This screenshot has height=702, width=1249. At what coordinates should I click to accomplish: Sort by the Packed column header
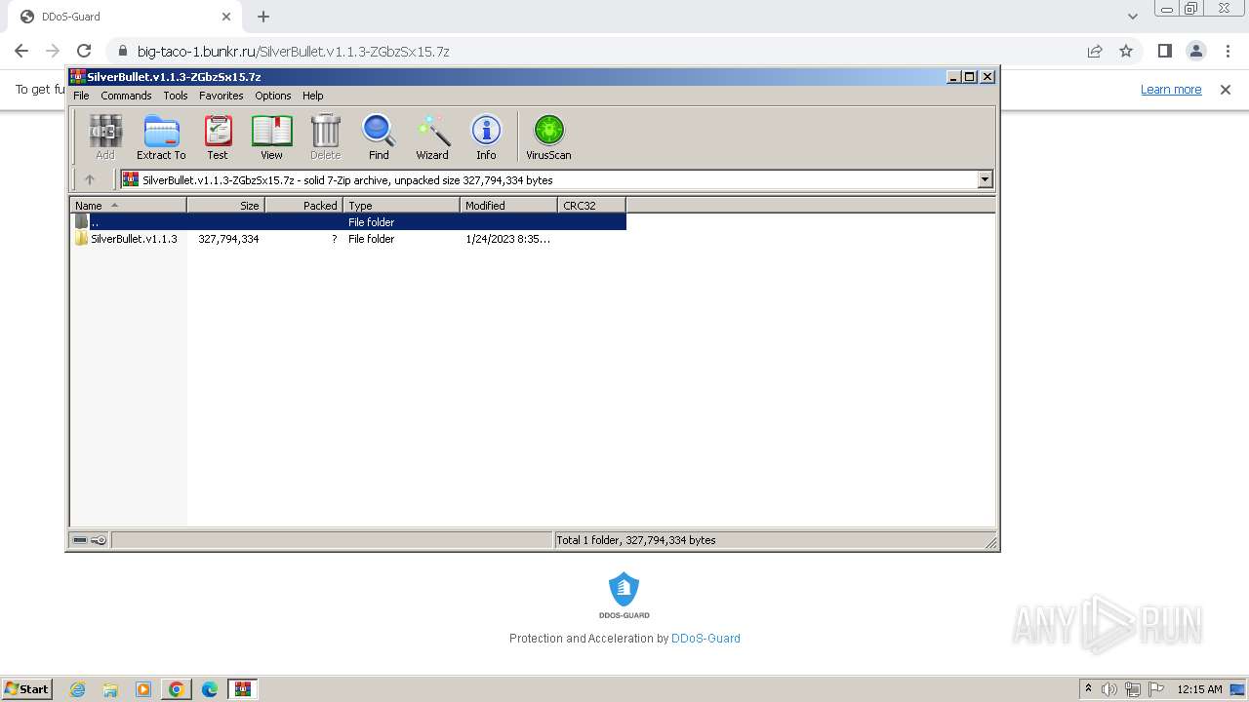[x=304, y=205]
